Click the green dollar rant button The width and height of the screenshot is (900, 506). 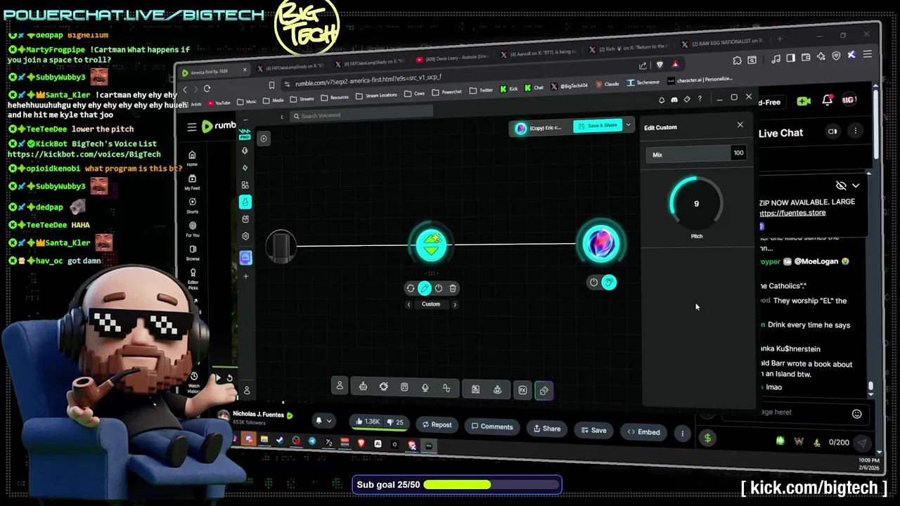(x=707, y=439)
